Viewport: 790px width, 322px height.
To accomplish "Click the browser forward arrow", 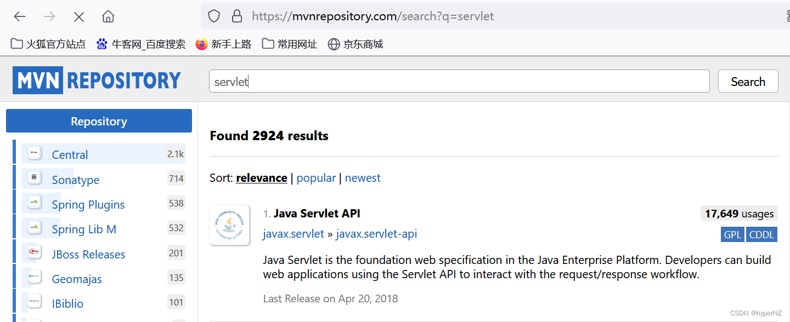I will tap(49, 16).
